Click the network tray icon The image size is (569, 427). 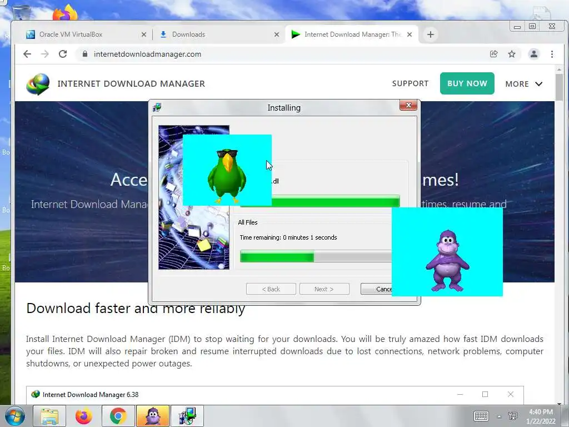[513, 416]
